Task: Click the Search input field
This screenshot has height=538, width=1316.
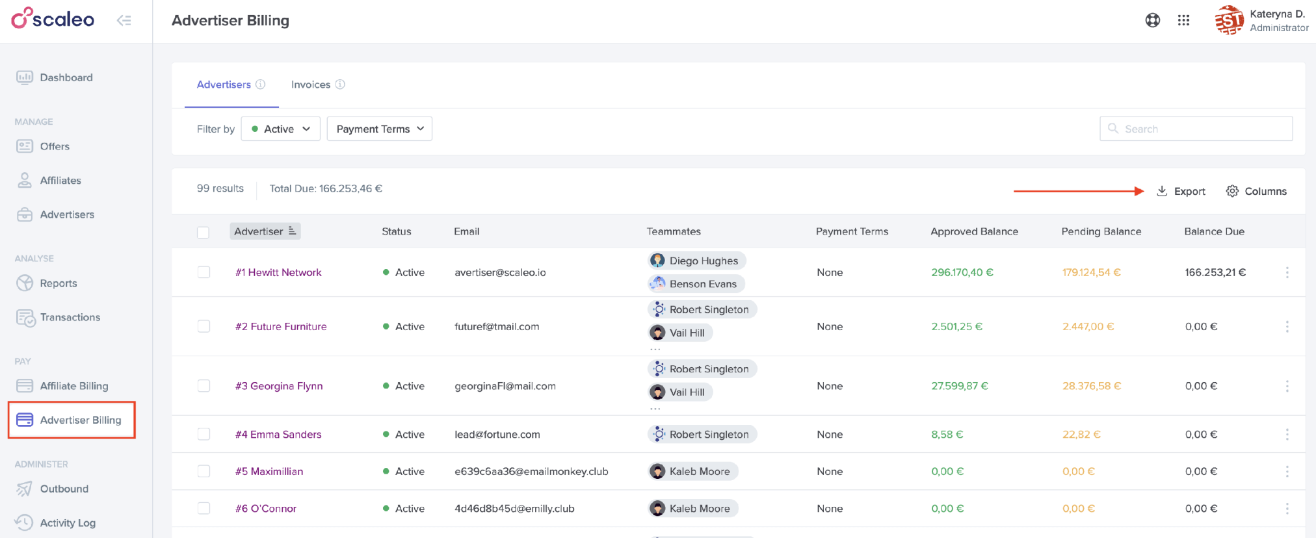Action: click(1196, 129)
